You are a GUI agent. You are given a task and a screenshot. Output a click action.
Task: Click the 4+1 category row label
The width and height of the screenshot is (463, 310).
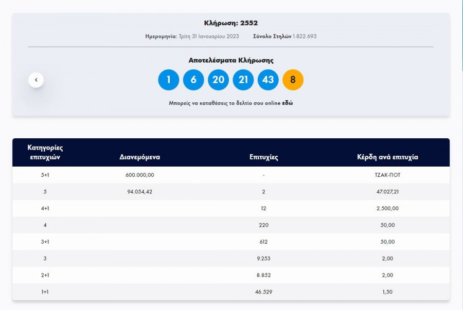[x=45, y=208]
